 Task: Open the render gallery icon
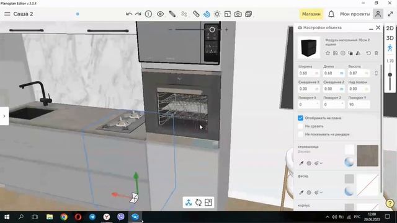tap(248, 14)
